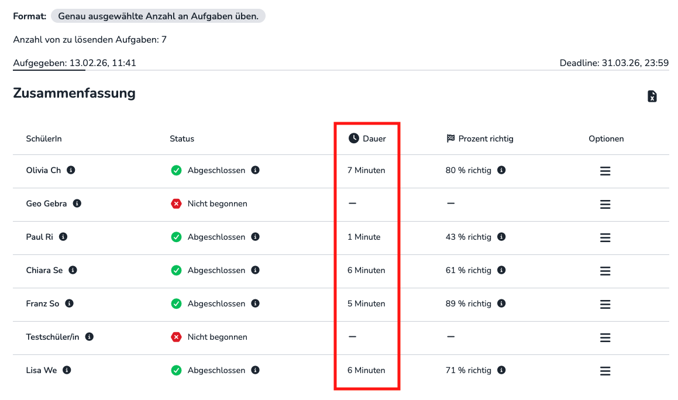This screenshot has height=400, width=678.
Task: Click the Dauer column header
Action: pyautogui.click(x=367, y=139)
